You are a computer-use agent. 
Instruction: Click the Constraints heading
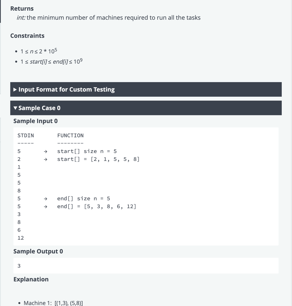point(27,36)
